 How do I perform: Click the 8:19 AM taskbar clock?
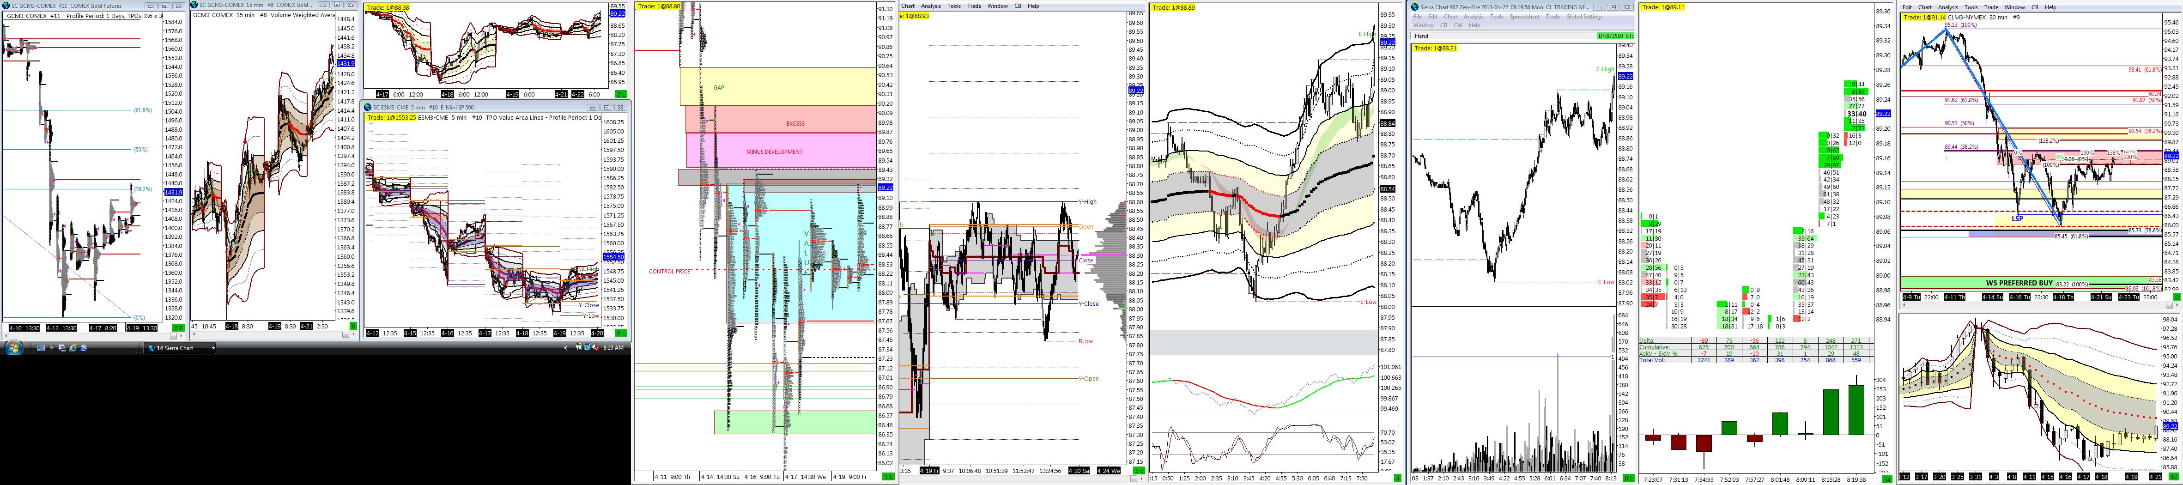613,348
